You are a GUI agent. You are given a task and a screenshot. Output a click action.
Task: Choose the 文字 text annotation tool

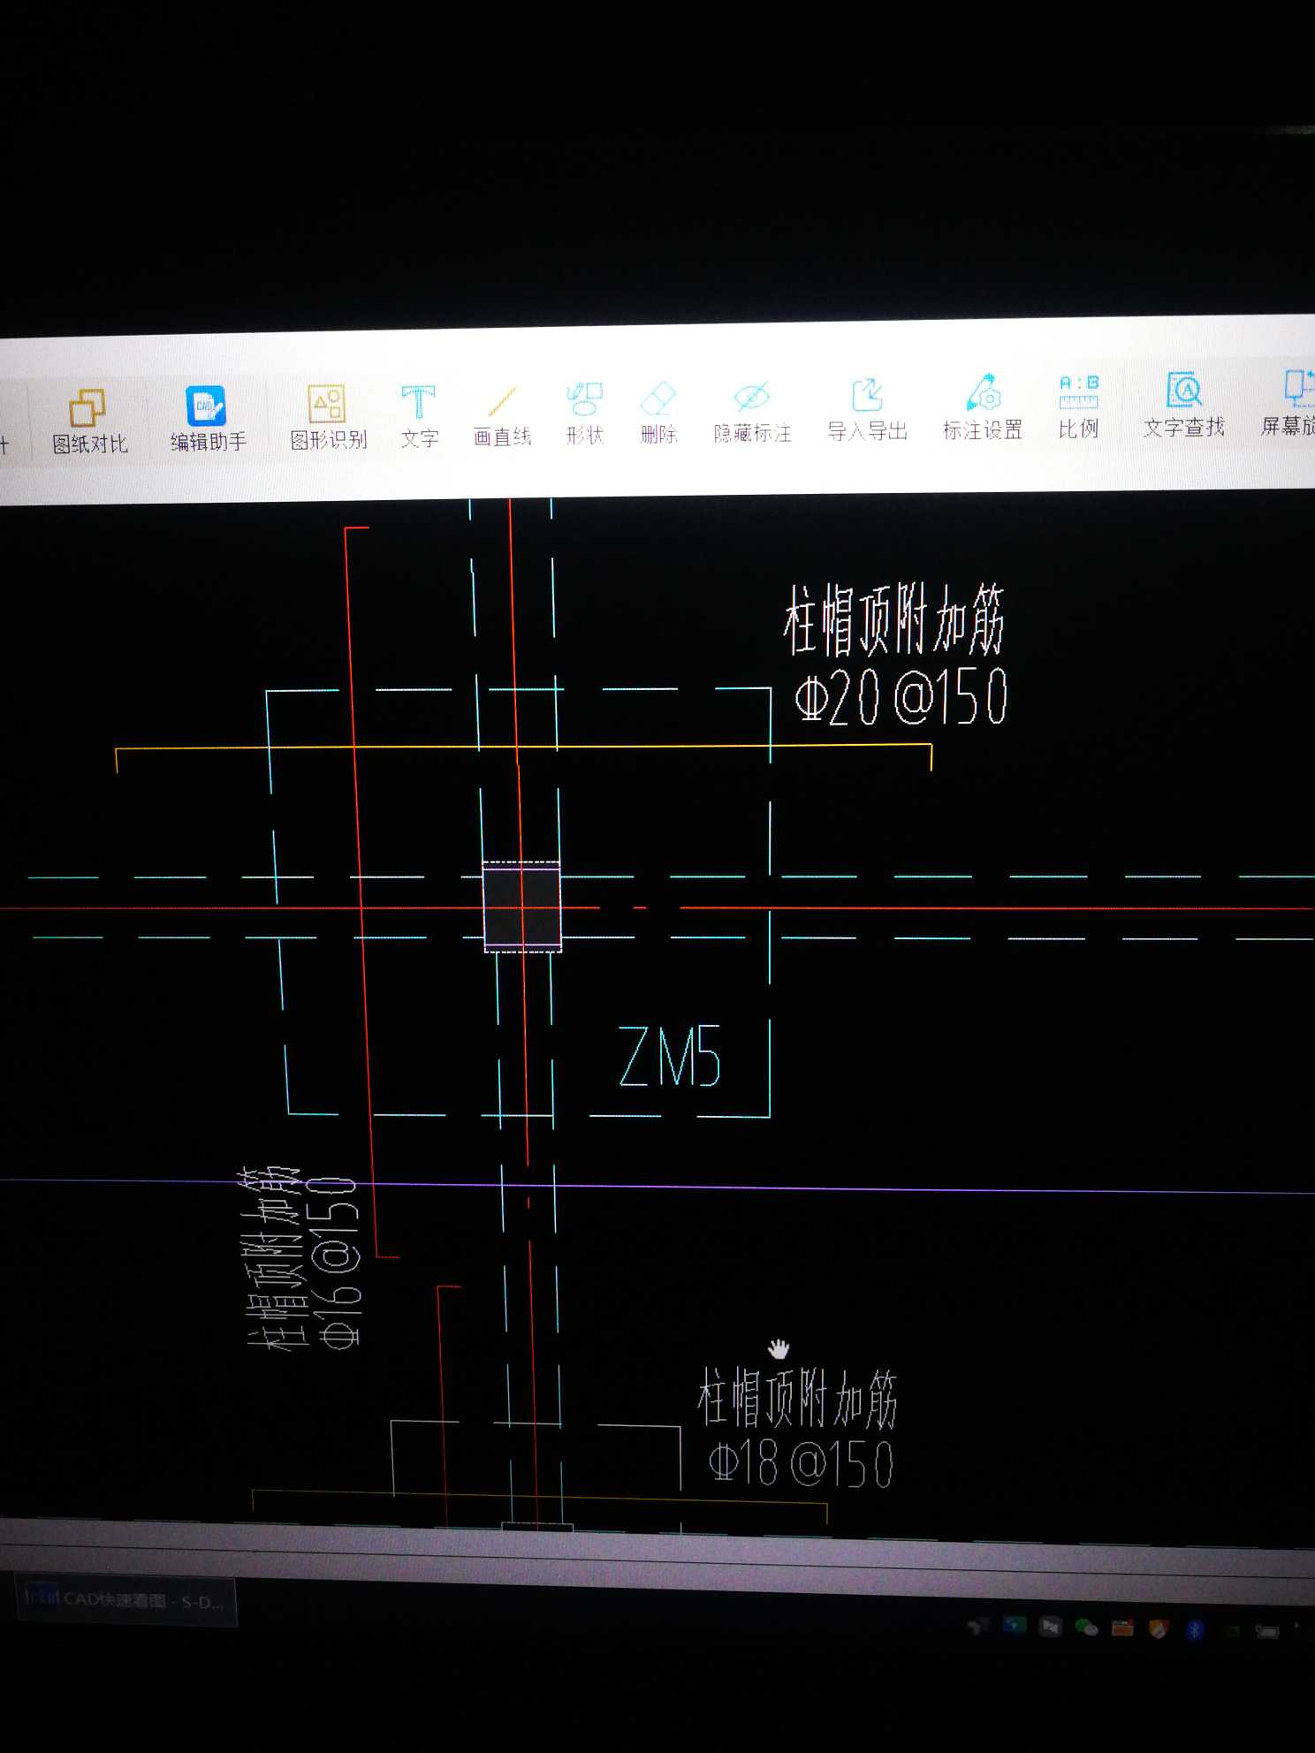(x=419, y=416)
